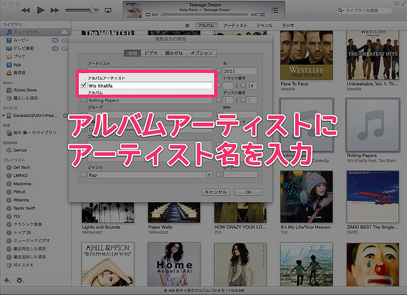407x295 pixels.
Task: Open the YUI playlist
Action: tap(17, 216)
